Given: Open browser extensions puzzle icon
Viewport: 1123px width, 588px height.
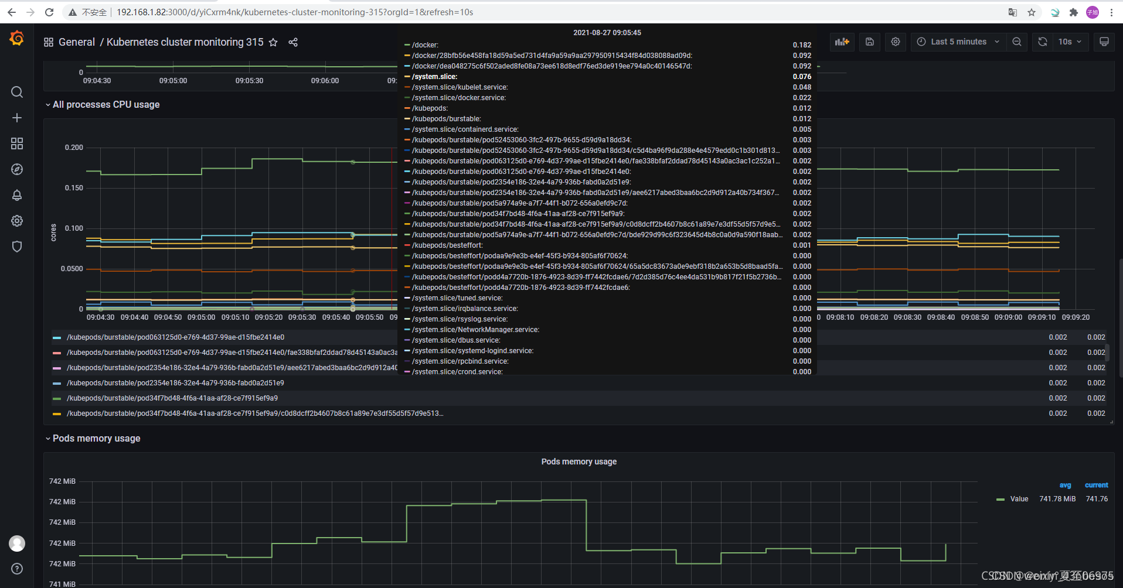Looking at the screenshot, I should 1074,12.
